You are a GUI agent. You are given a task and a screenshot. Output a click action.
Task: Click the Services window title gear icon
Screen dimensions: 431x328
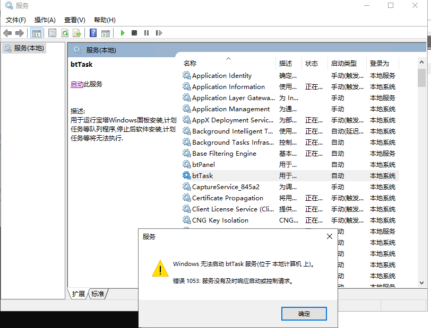tap(9, 5)
